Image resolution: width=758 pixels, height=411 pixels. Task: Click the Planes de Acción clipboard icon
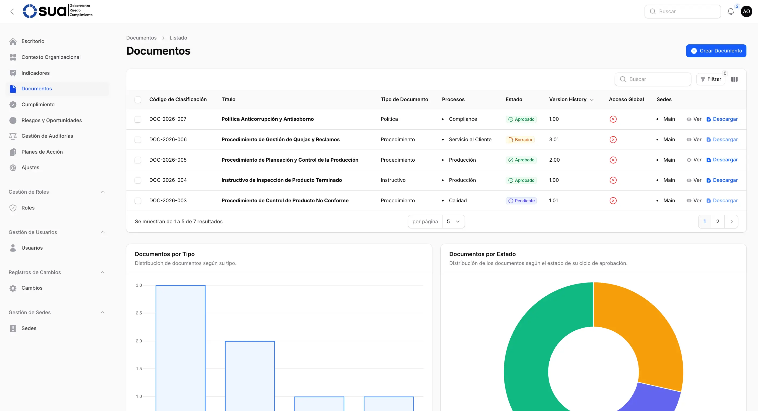pyautogui.click(x=13, y=152)
